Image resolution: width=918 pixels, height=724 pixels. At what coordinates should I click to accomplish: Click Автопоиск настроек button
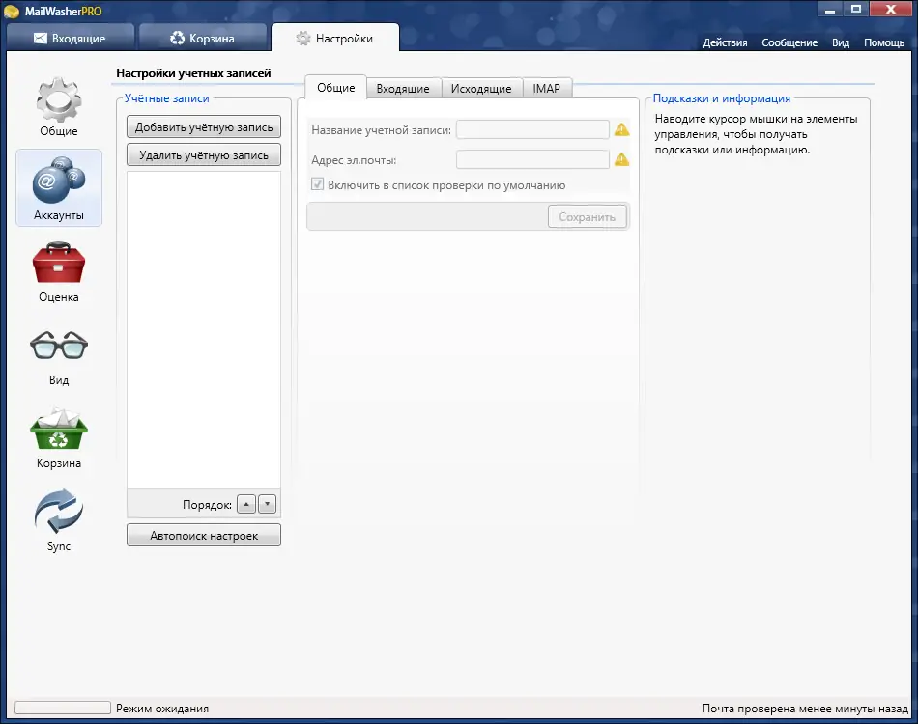click(x=204, y=535)
